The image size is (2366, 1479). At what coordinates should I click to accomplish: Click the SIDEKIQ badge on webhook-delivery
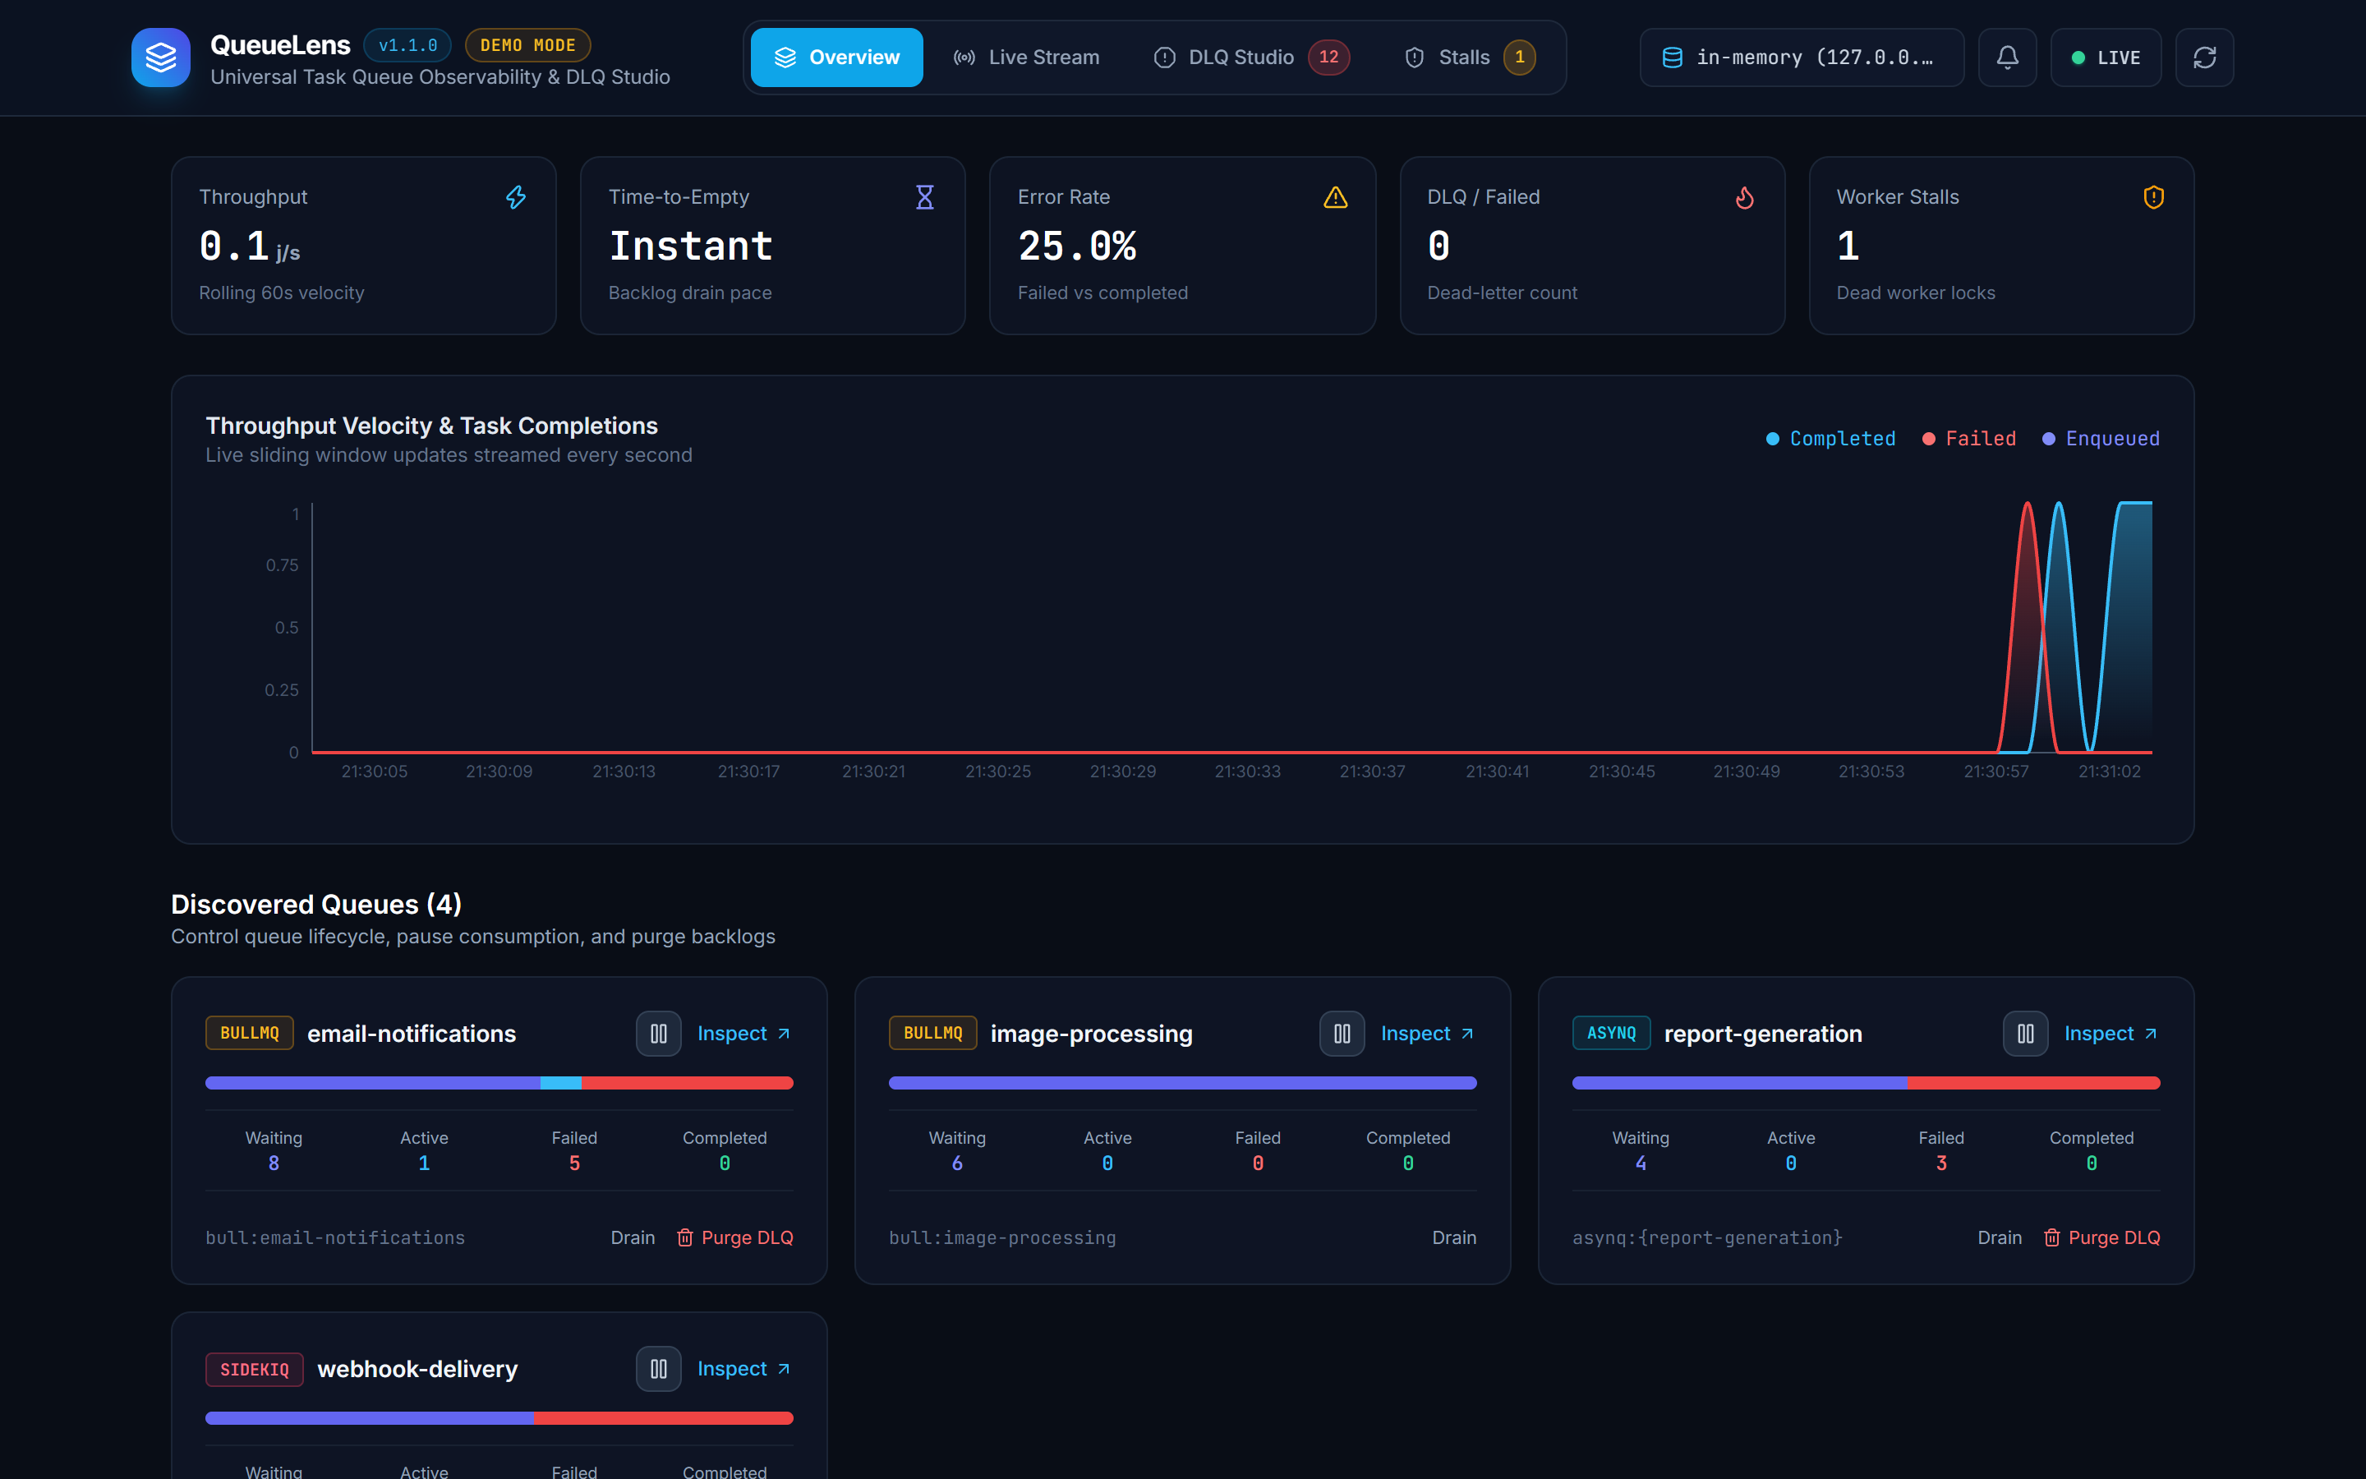coord(254,1370)
